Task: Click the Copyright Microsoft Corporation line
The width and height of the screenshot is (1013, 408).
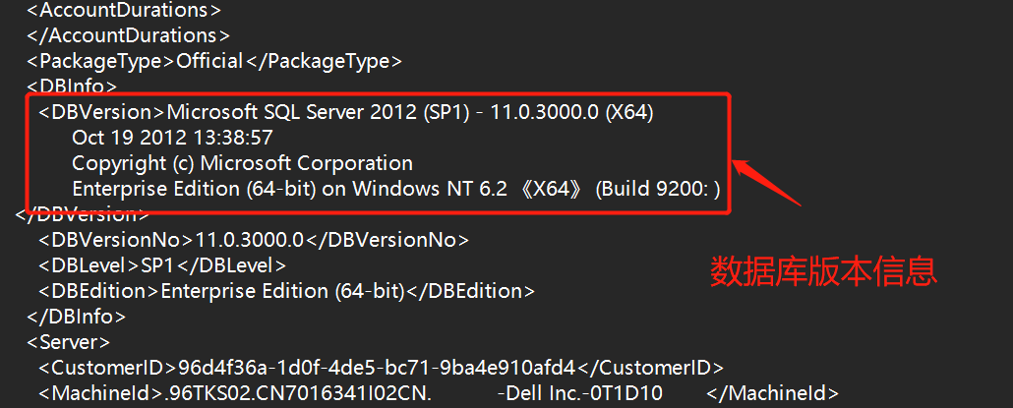Action: (x=242, y=162)
